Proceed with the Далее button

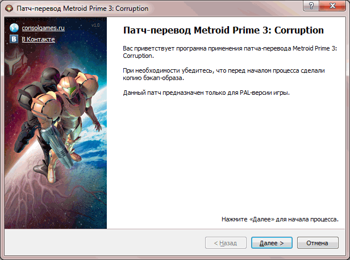tap(272, 242)
